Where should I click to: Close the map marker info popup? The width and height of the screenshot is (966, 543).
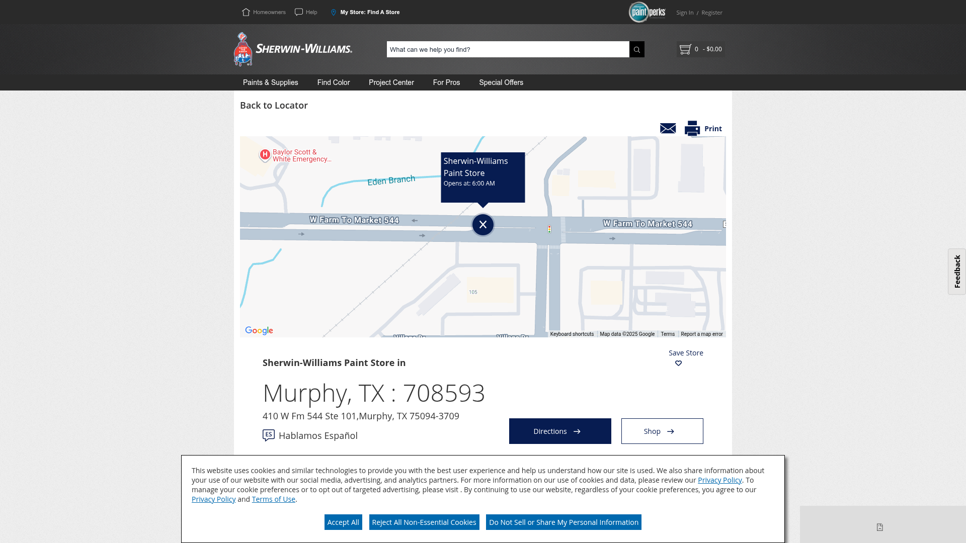coord(482,225)
